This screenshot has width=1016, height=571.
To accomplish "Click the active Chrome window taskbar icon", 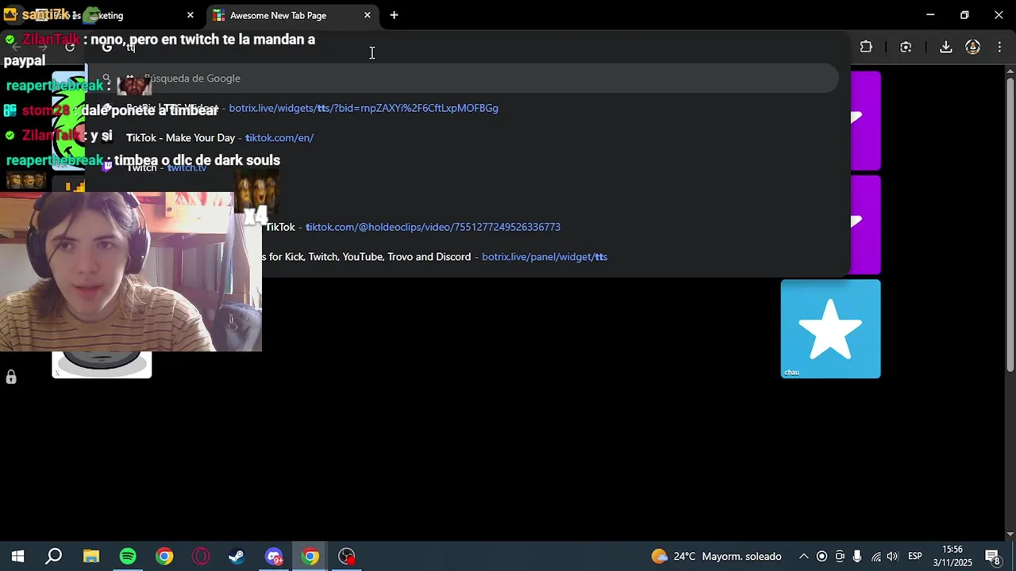I will tap(310, 557).
